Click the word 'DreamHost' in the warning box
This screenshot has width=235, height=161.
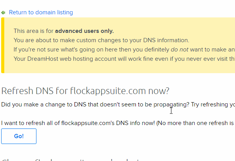click(43, 59)
